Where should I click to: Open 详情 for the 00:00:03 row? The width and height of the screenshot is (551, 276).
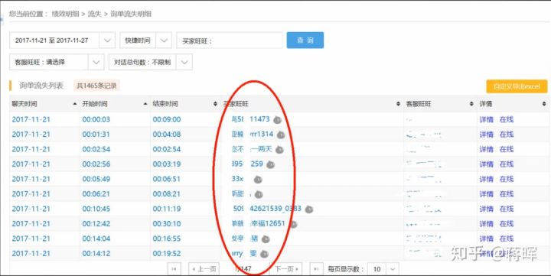tap(487, 120)
